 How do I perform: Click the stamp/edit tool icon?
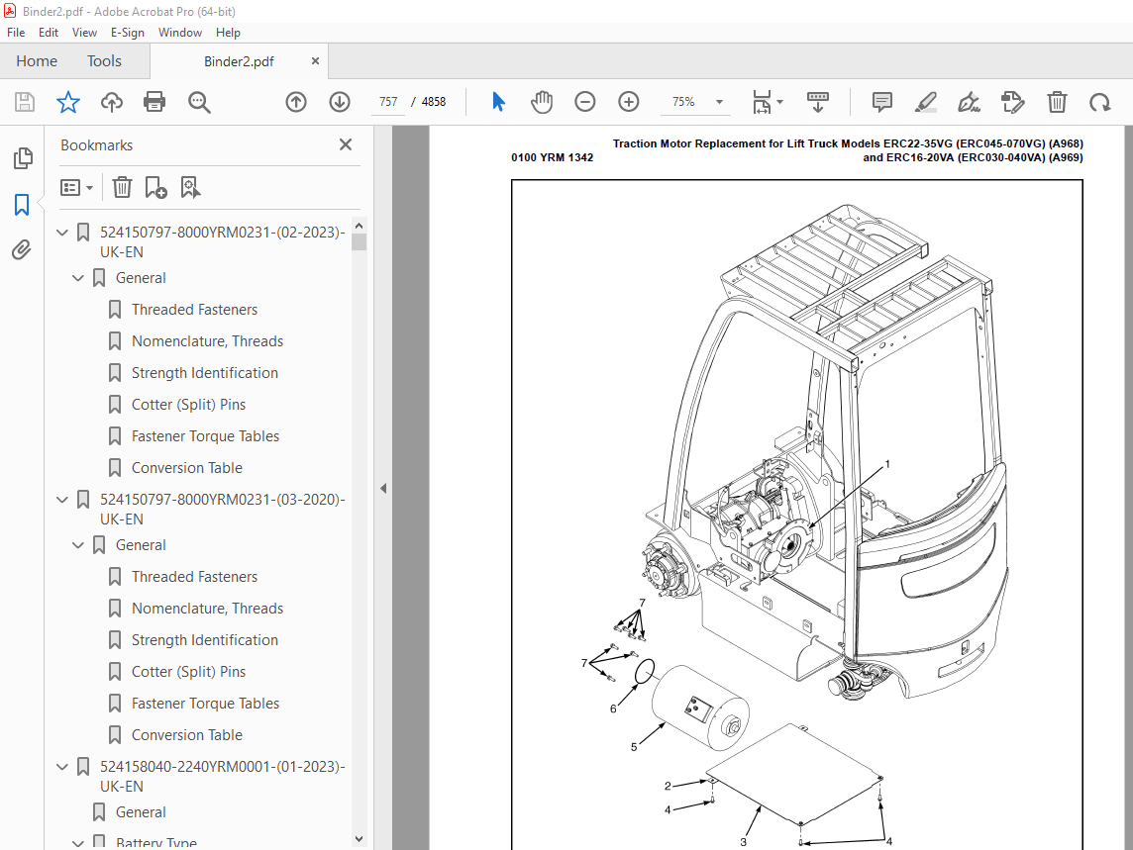1013,102
